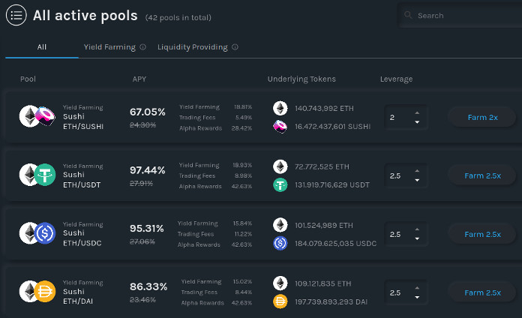Click the search magnifier icon
This screenshot has width=522, height=318.
point(408,15)
